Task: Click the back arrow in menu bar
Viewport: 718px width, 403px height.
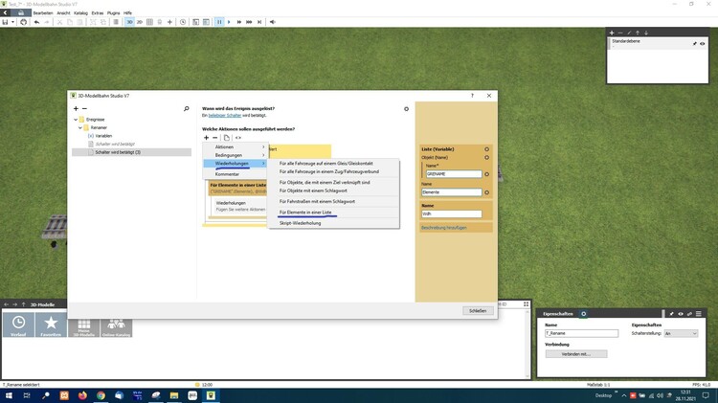Action: point(5,12)
